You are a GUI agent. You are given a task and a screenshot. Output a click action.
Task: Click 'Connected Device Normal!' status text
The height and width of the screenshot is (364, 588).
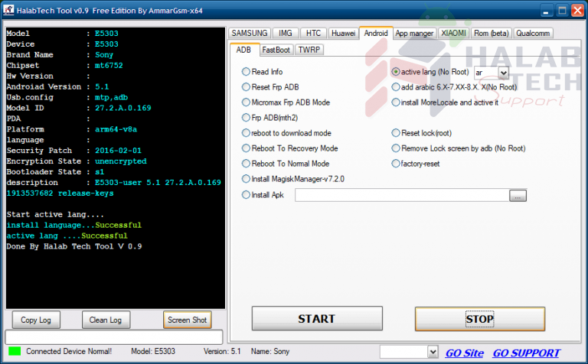tap(69, 351)
